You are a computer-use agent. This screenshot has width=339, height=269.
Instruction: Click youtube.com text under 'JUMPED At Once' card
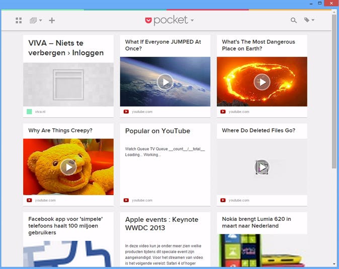point(142,112)
